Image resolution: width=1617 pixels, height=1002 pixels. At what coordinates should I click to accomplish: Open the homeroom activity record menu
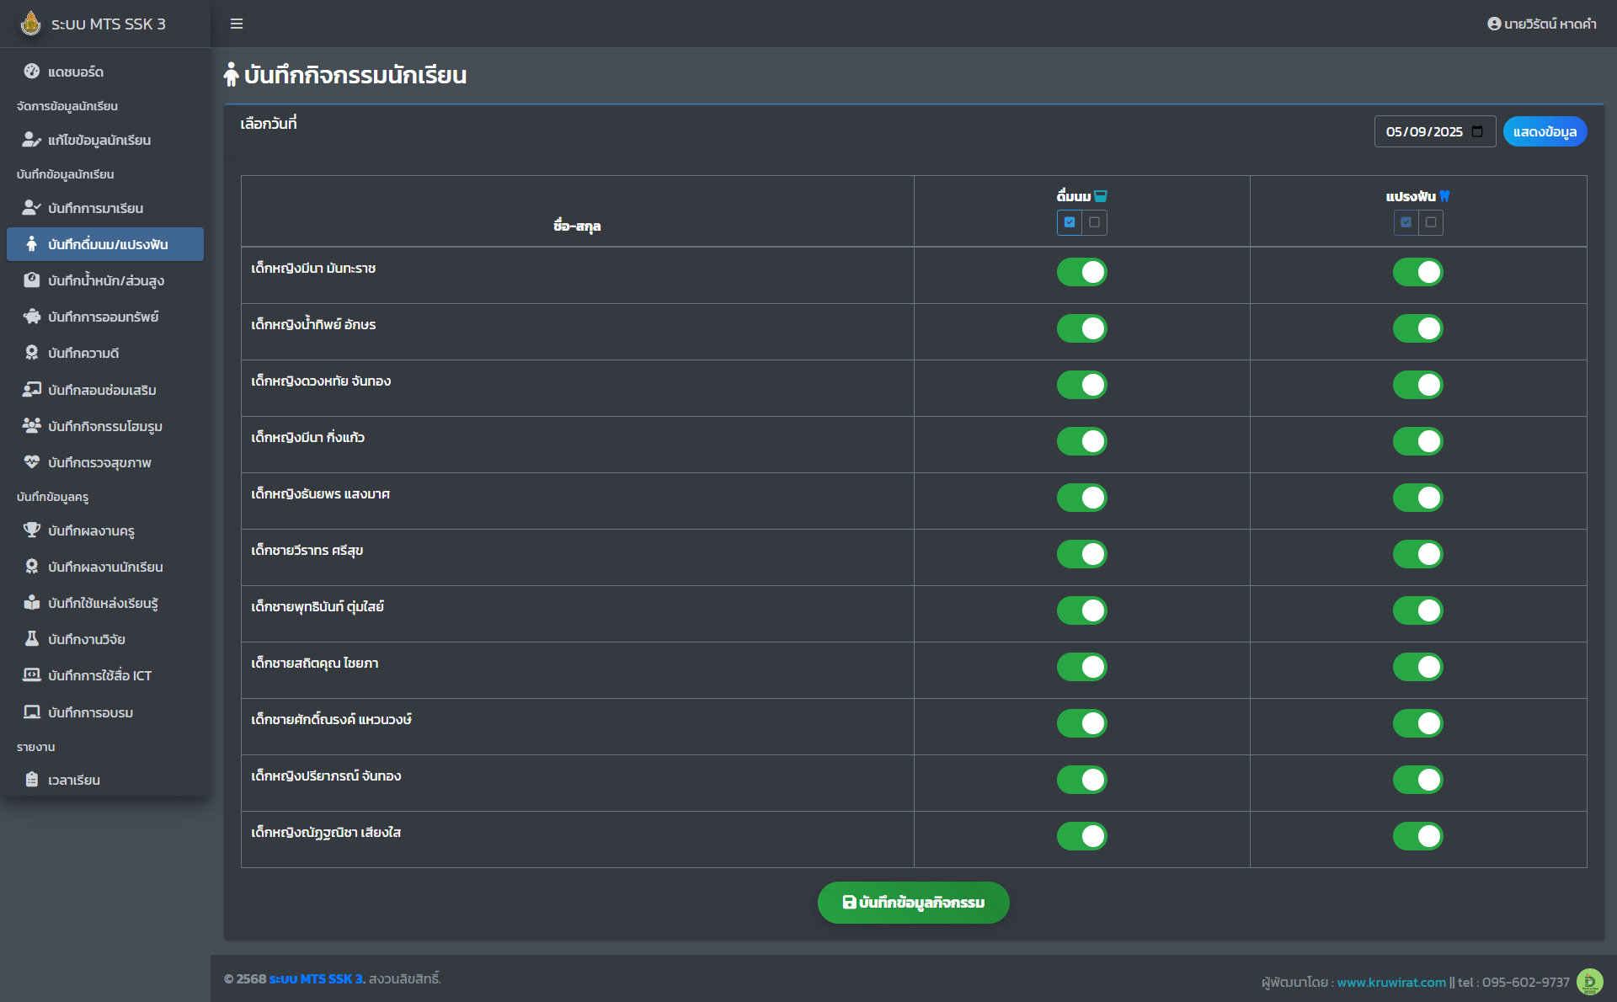pos(104,426)
